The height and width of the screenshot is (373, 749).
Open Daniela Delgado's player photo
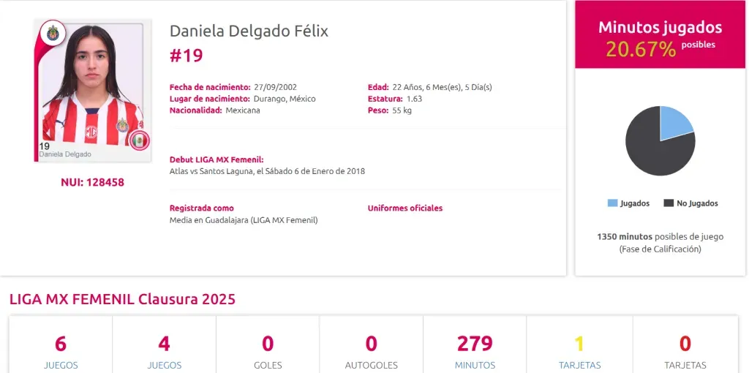point(92,89)
